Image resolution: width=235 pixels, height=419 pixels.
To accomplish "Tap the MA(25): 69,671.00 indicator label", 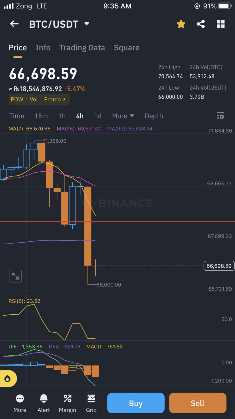I will tap(79, 129).
